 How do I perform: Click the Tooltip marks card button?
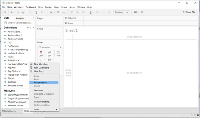[x=49, y=60]
